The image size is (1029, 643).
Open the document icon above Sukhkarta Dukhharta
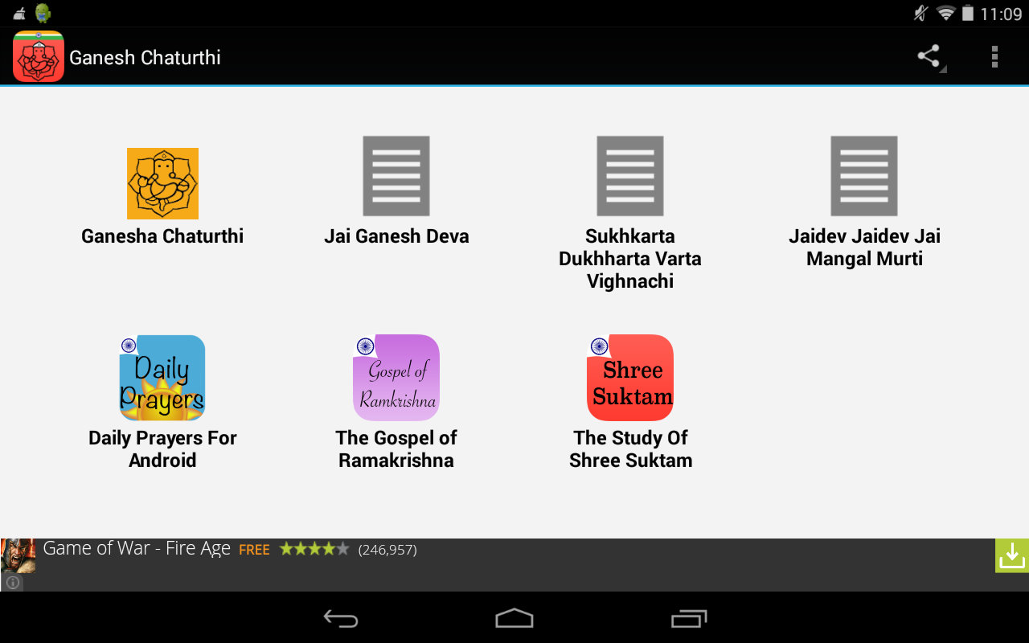(630, 176)
